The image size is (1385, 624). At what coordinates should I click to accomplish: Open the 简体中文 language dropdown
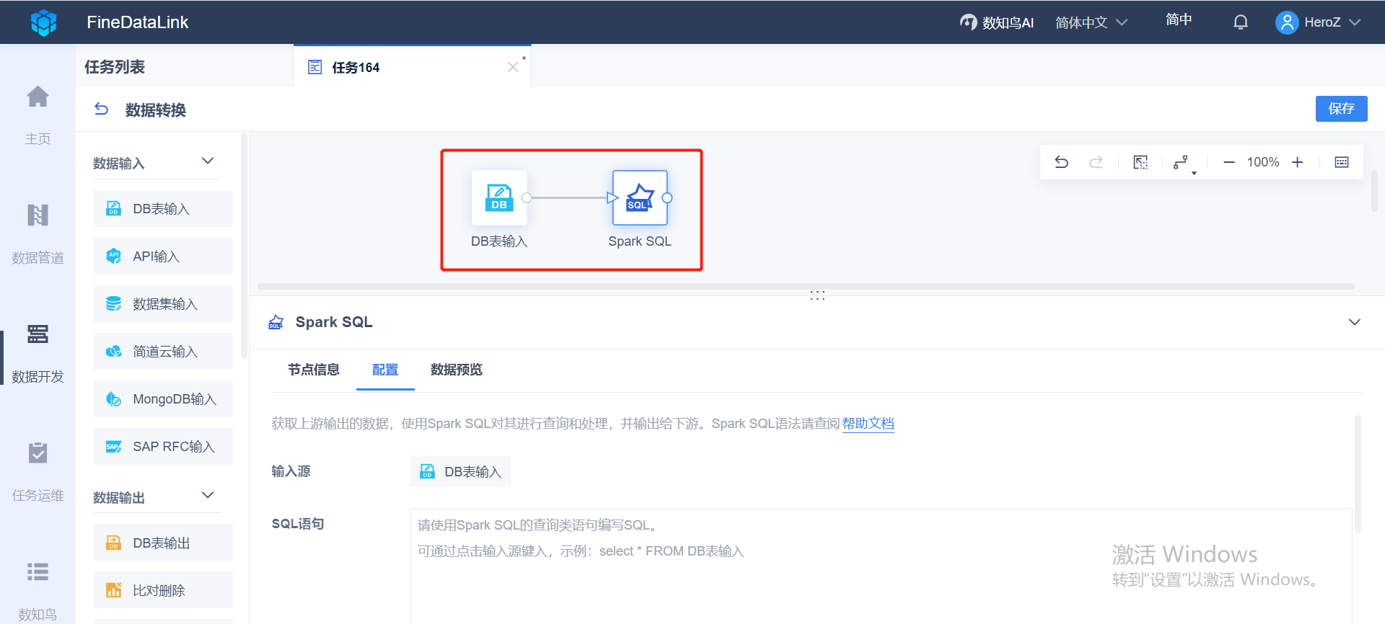(1091, 22)
